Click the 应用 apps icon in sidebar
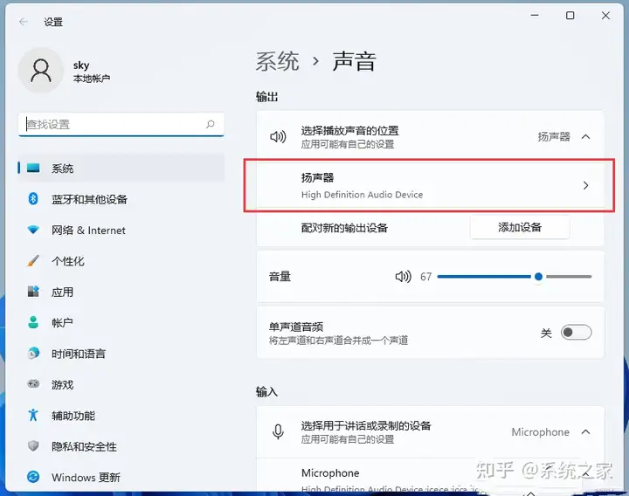 33,292
